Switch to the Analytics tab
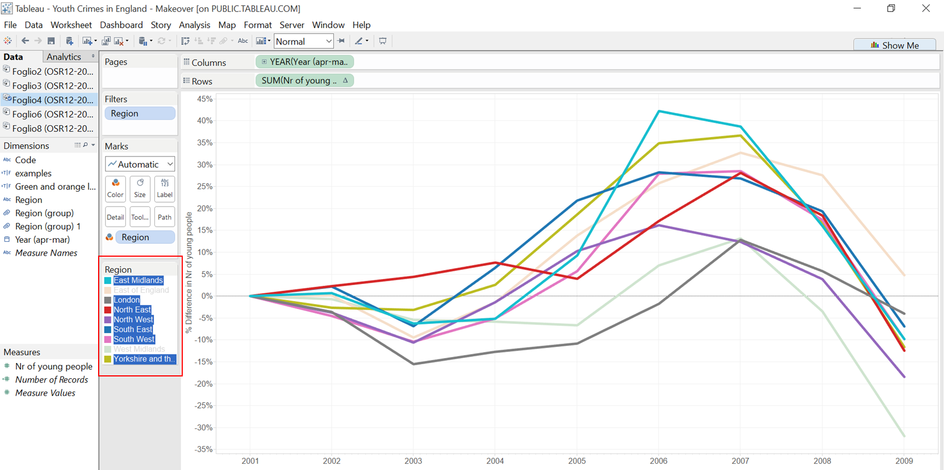Viewport: 944px width, 470px height. coord(64,57)
